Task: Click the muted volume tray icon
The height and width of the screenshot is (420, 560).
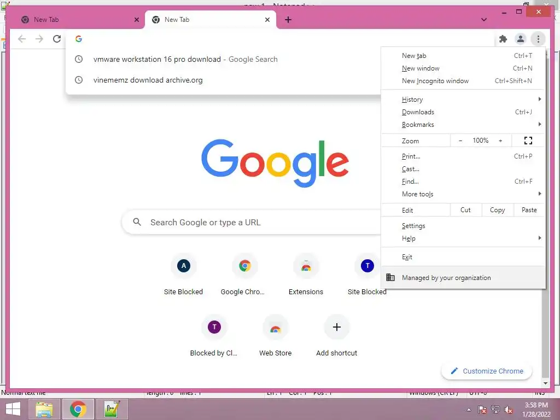Action: coord(509,410)
